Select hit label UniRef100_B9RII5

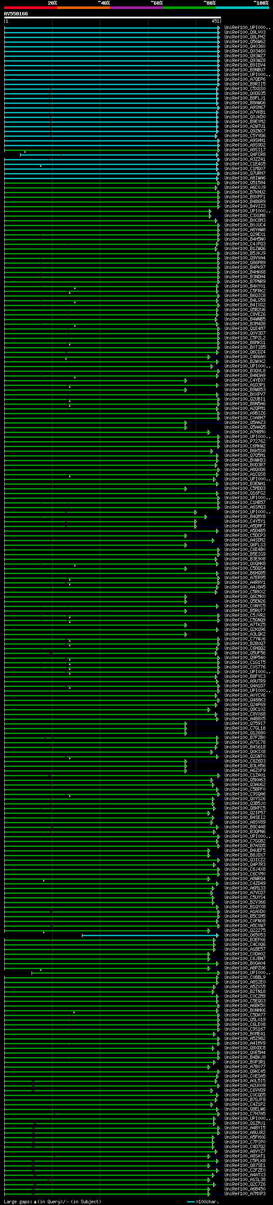[245, 84]
